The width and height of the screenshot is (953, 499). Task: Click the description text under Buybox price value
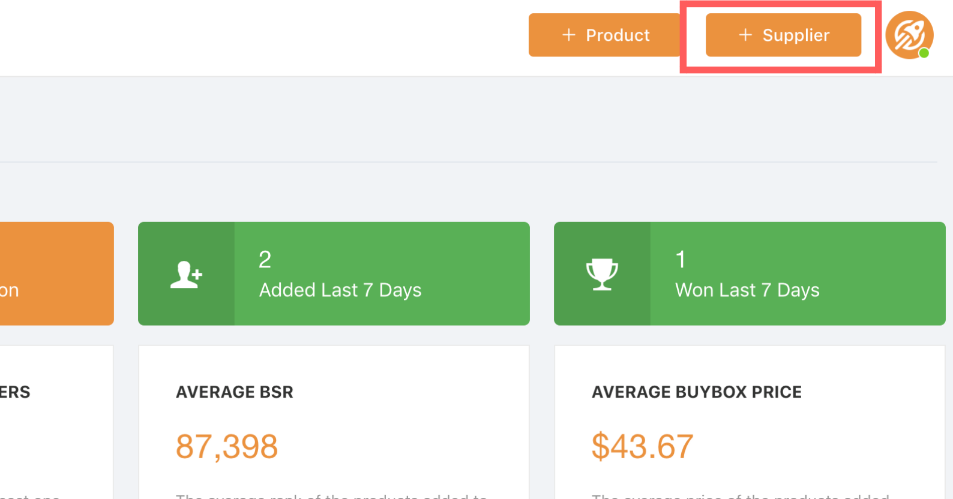[x=740, y=495]
